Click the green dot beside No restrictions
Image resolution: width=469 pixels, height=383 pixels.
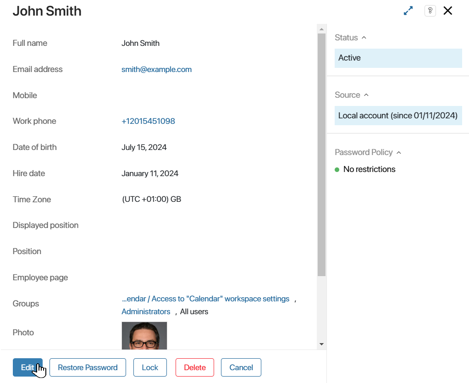(337, 170)
